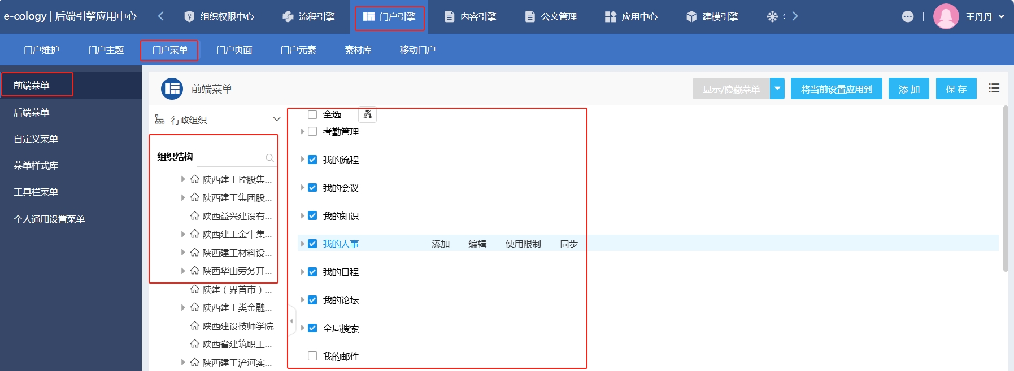The width and height of the screenshot is (1014, 371).
Task: Click the user avatar 王丹丹
Action: coord(946,16)
